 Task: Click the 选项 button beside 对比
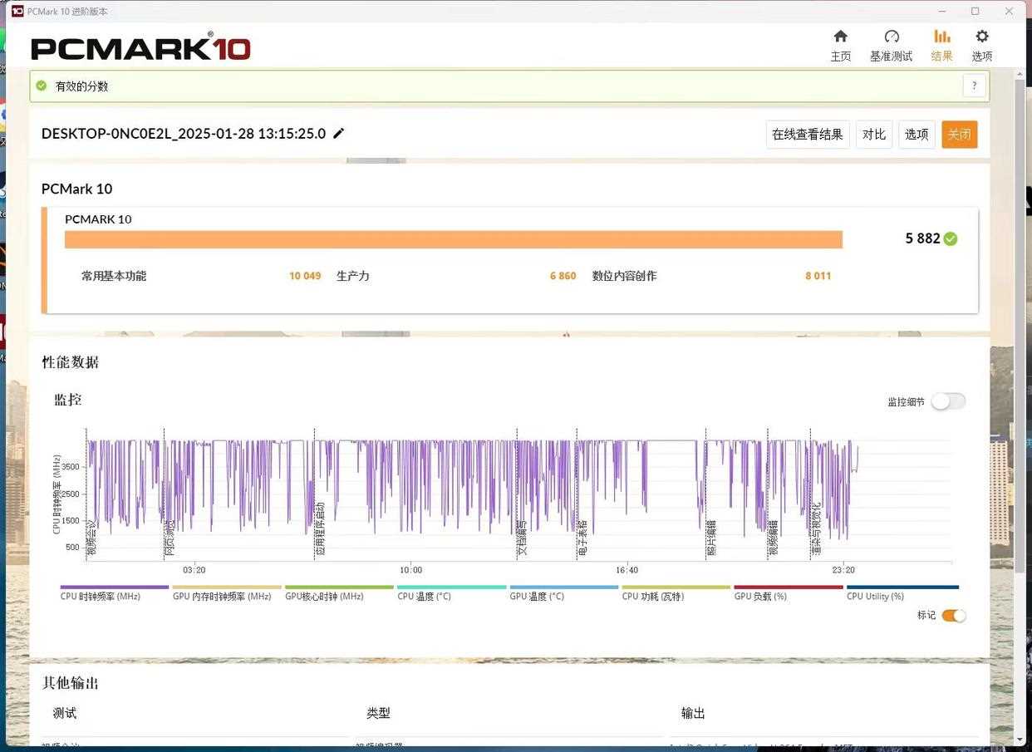917,135
